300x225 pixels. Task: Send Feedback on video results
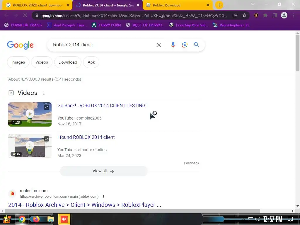click(192, 163)
